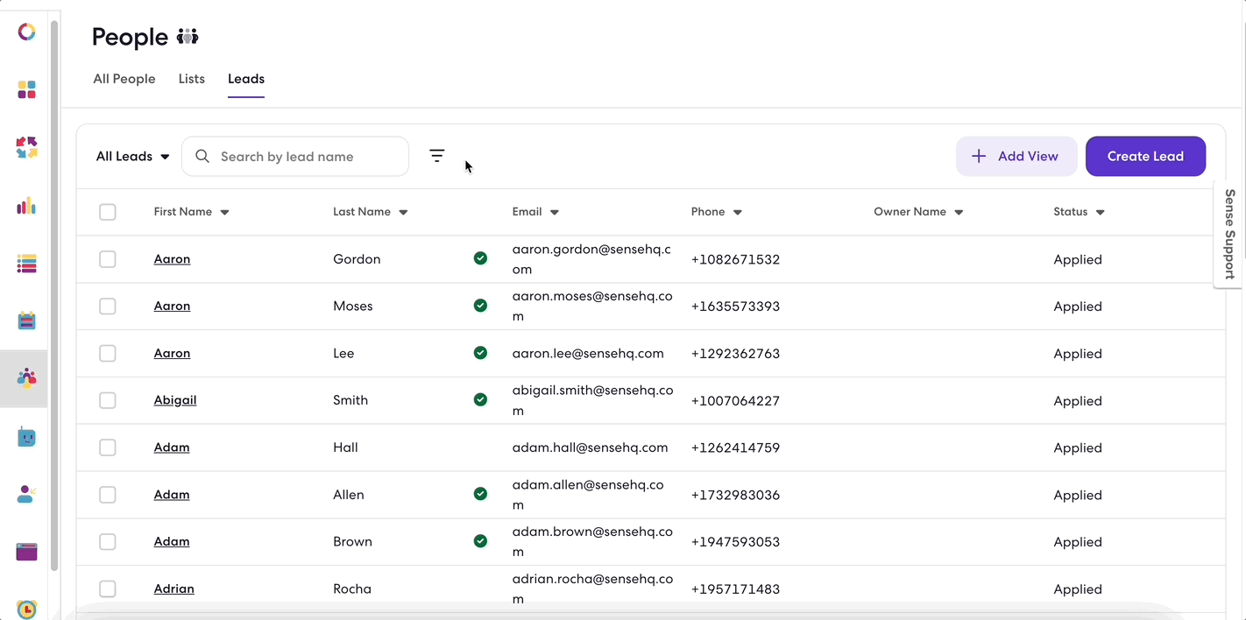Screen dimensions: 1246x620
Task: Open the Status column sort arrow
Action: 1101,212
